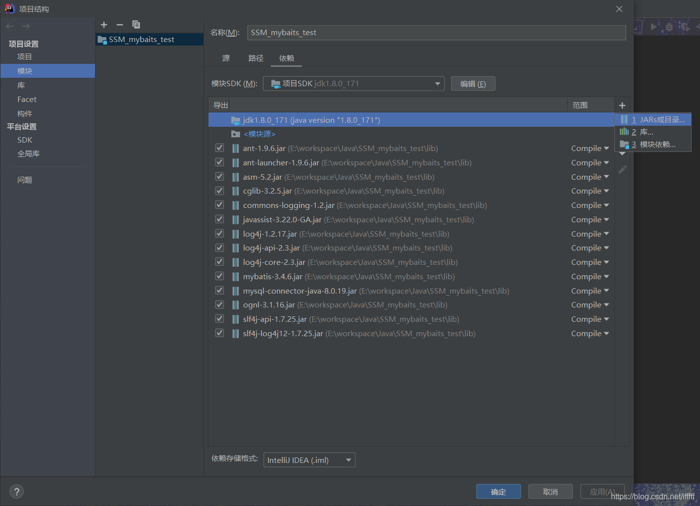The image size is (700, 506).
Task: Click the forward navigation arrow
Action: [26, 26]
